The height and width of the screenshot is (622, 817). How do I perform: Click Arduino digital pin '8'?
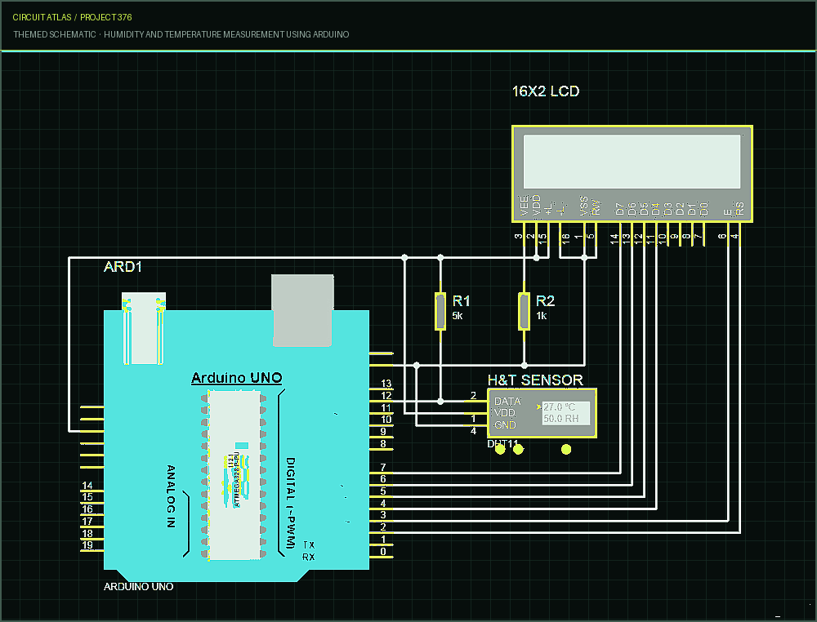coord(383,443)
